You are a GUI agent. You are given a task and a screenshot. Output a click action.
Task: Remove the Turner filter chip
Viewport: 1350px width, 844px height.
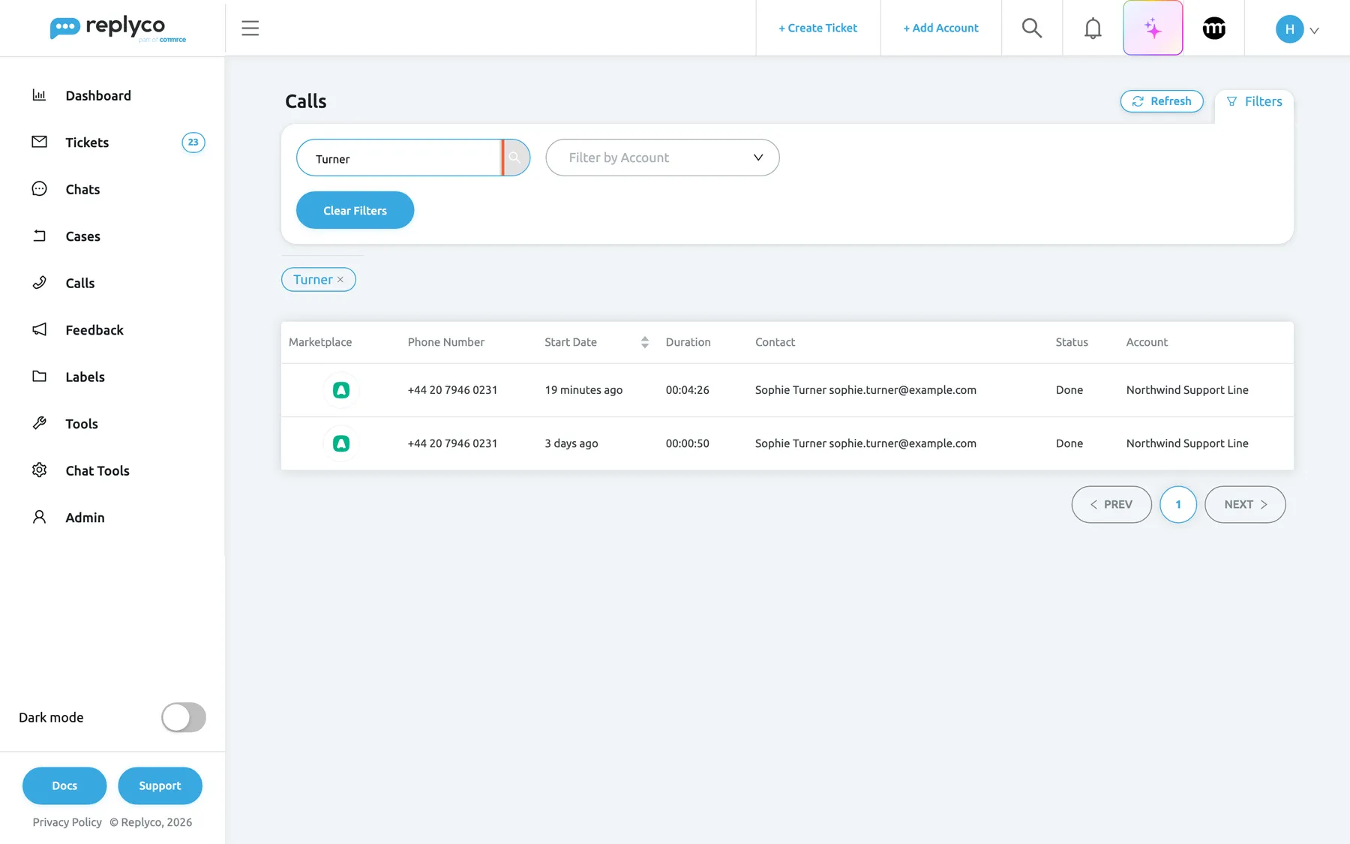[x=340, y=280]
